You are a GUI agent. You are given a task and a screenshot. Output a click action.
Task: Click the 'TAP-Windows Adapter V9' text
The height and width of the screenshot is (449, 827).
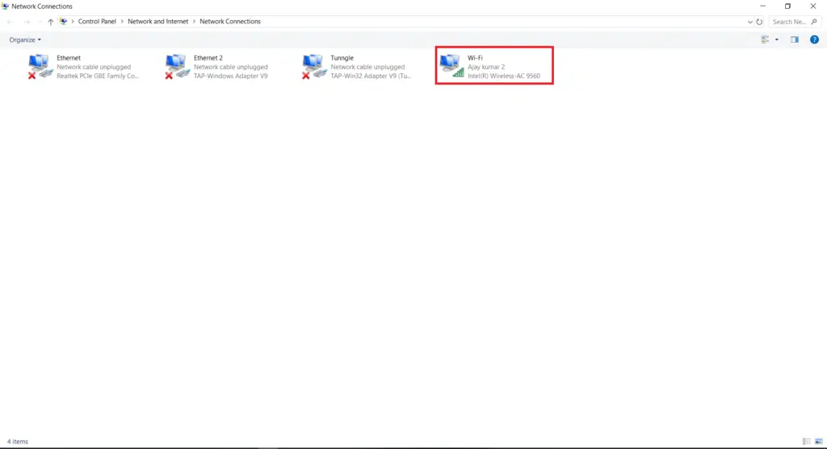point(230,76)
